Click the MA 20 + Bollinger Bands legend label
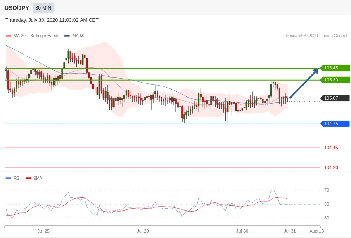This screenshot has width=351, height=238. tap(36, 36)
